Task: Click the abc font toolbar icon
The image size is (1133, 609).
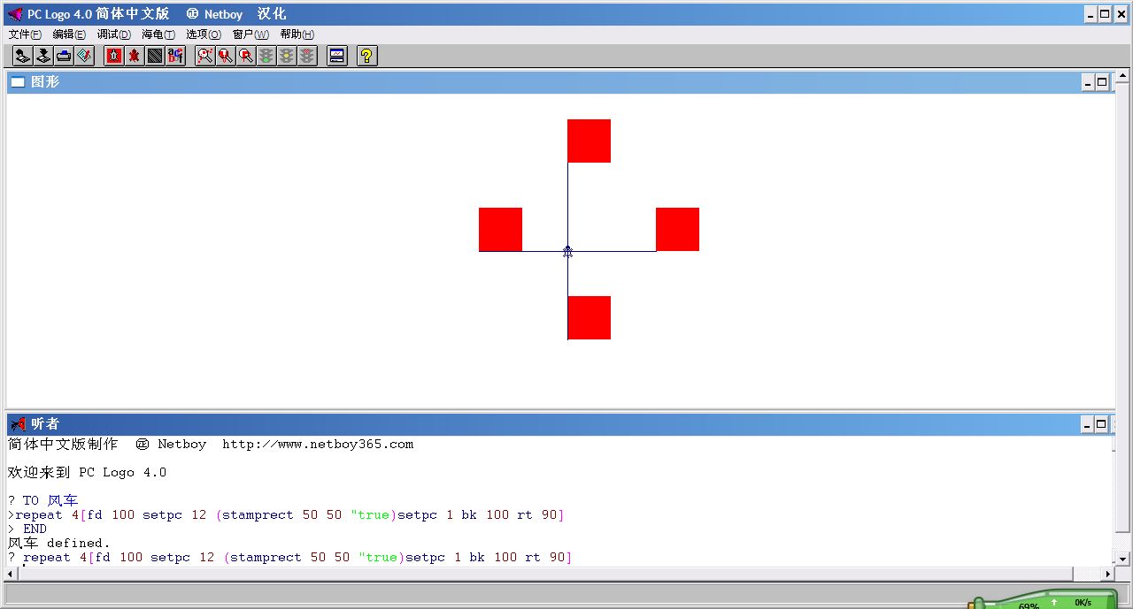Action: (x=175, y=57)
